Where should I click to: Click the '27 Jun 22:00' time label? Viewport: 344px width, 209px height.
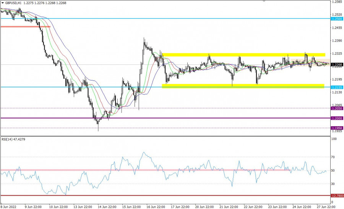click(326, 207)
